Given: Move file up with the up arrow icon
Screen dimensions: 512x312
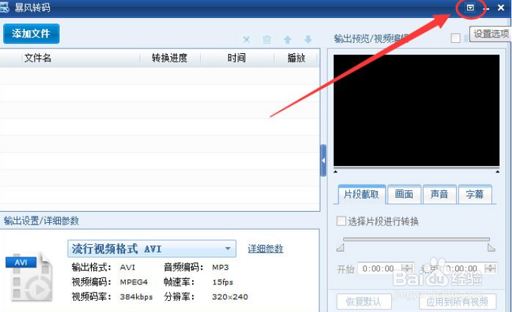Looking at the screenshot, I should (x=287, y=40).
